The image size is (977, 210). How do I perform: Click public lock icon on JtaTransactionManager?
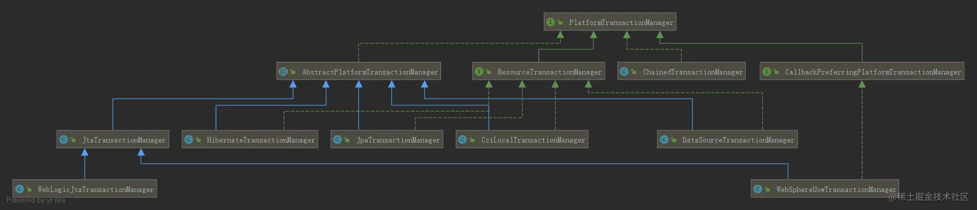pyautogui.click(x=73, y=140)
